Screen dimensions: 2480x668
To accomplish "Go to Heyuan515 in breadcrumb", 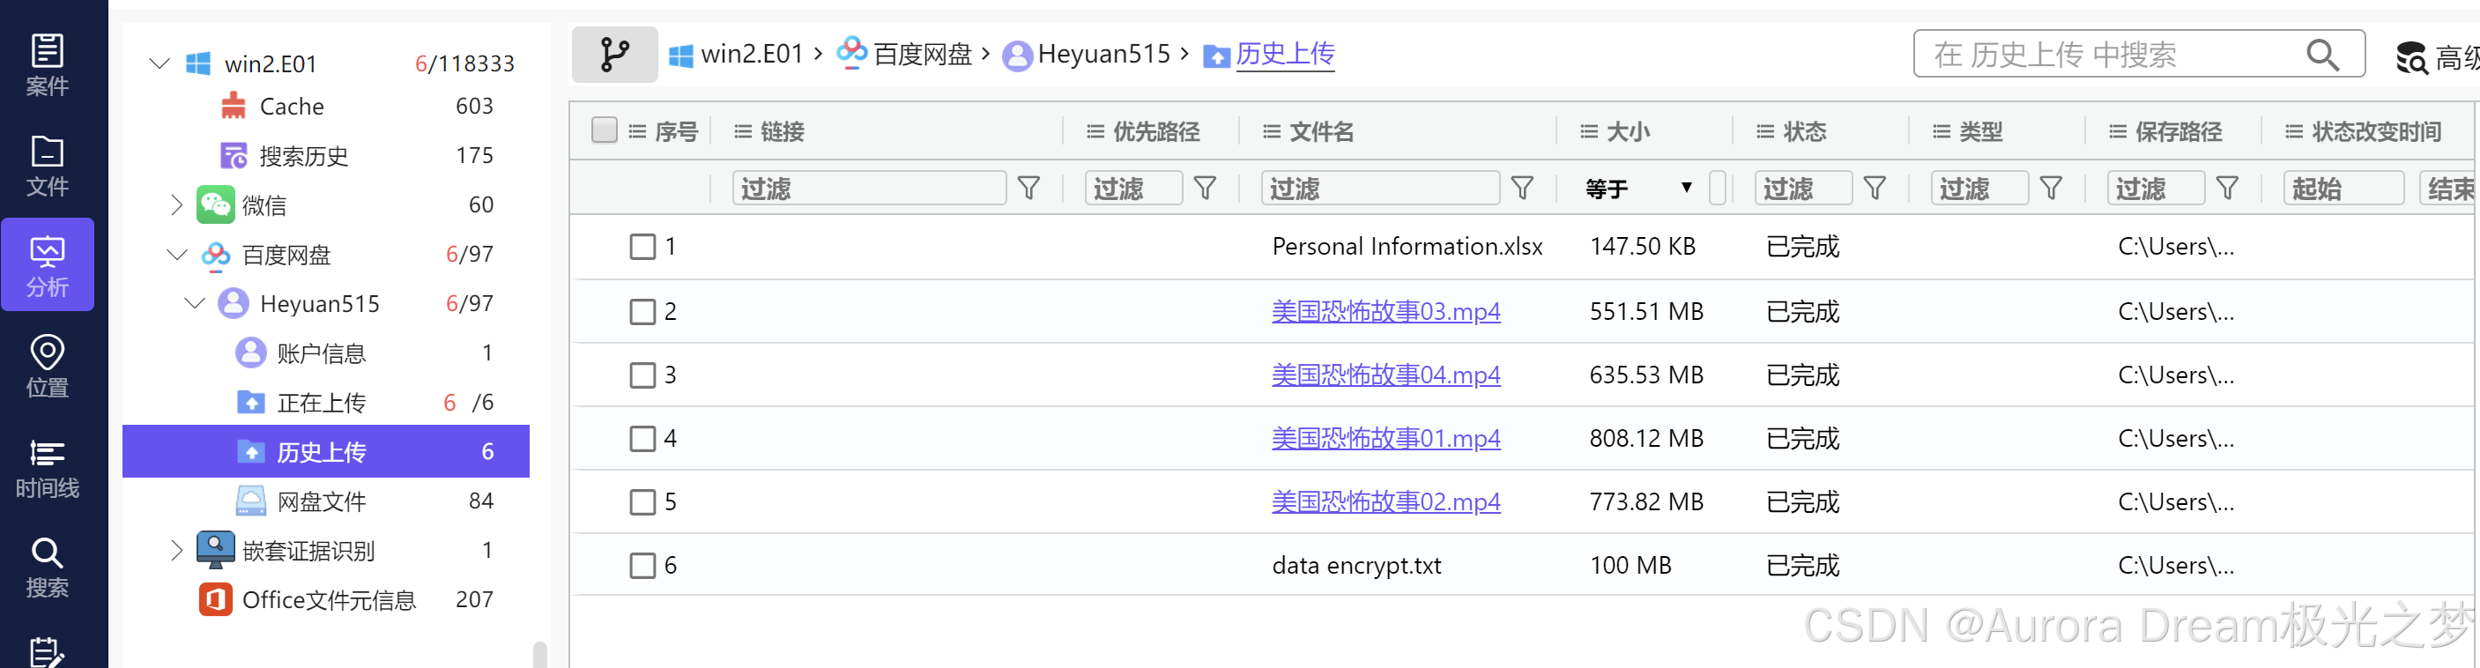I will [x=1087, y=55].
